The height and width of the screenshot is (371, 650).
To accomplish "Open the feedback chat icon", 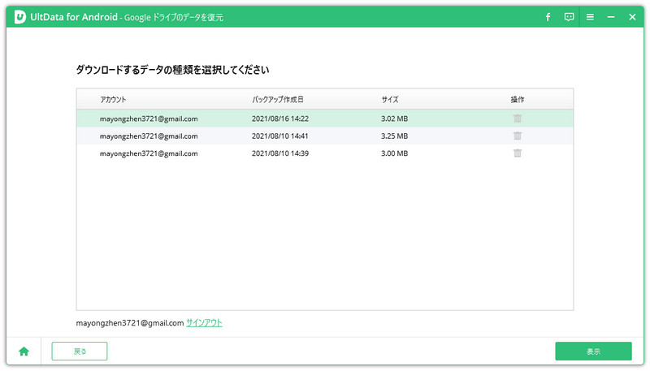I will [569, 16].
